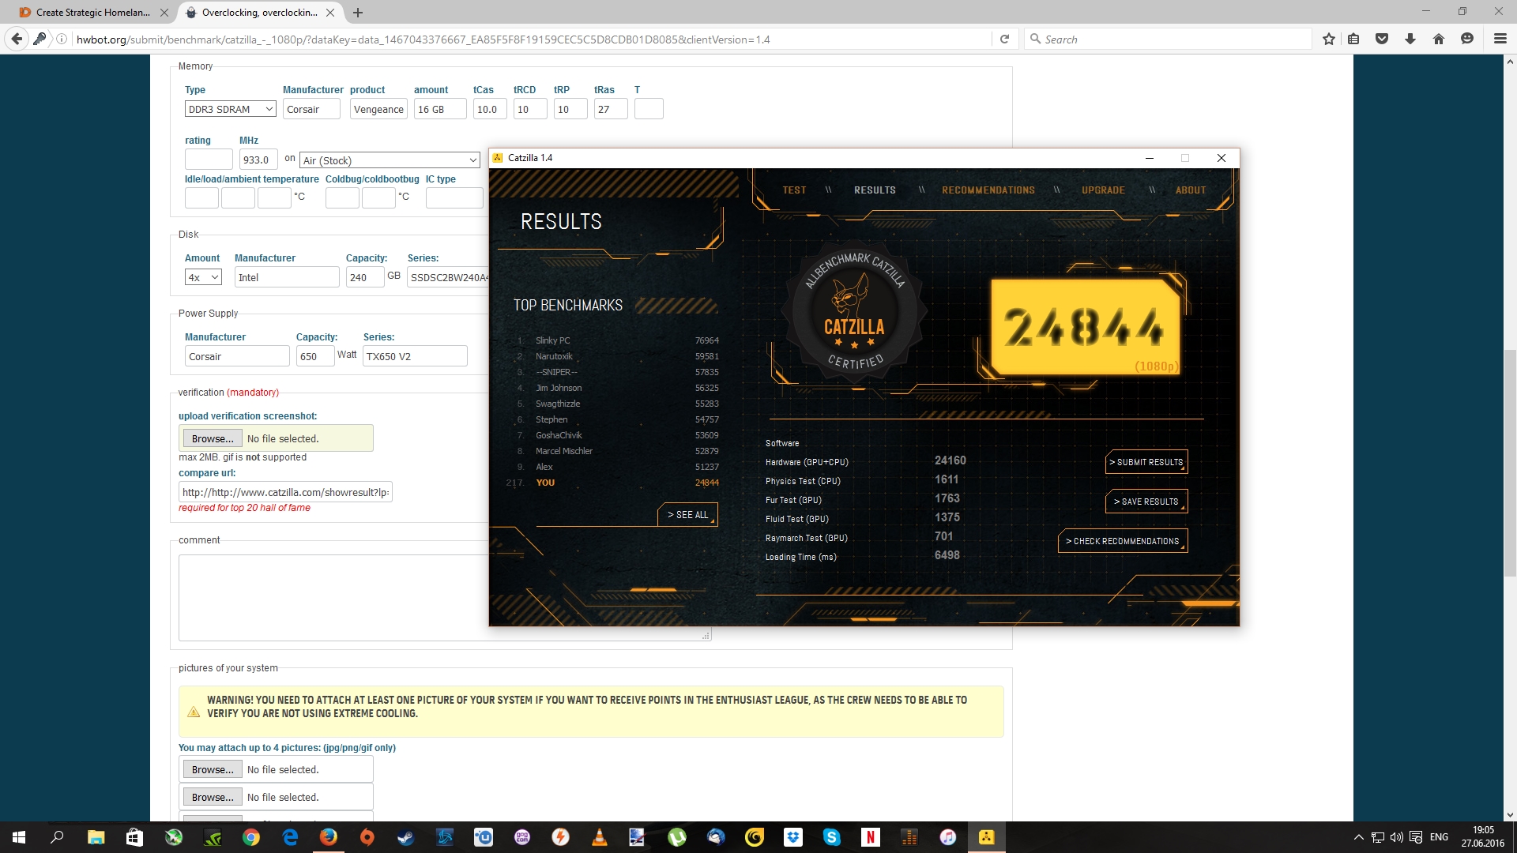The height and width of the screenshot is (853, 1517).
Task: Open the UPGRADE tab in Catzilla
Action: 1103,190
